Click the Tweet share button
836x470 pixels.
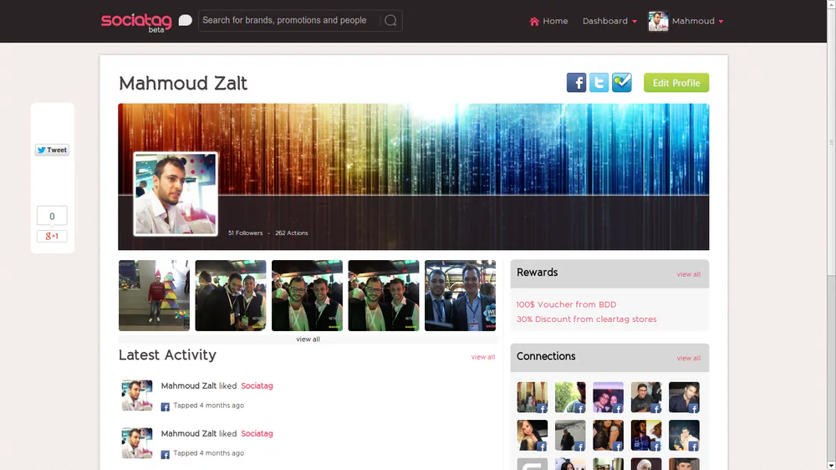52,150
